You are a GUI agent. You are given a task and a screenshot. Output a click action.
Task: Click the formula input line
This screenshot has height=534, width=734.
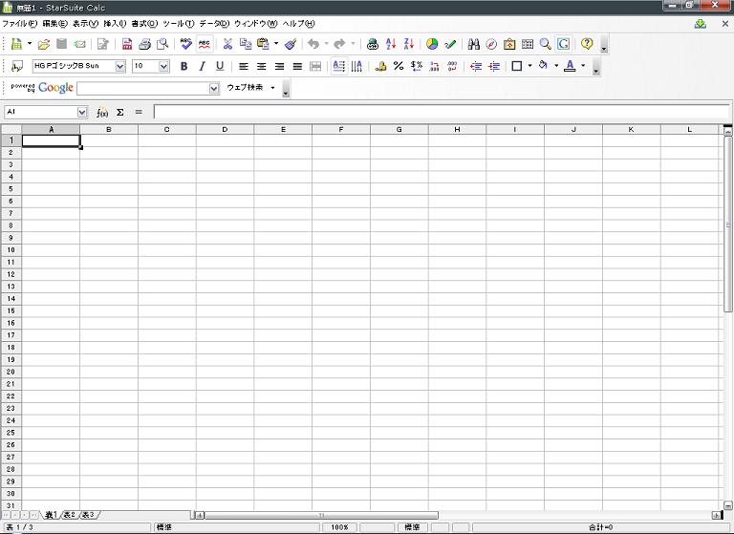click(440, 113)
